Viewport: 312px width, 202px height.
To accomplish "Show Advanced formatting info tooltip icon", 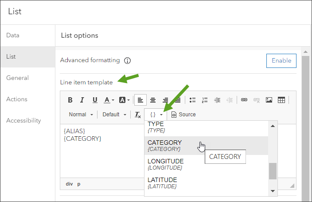I will (x=128, y=60).
